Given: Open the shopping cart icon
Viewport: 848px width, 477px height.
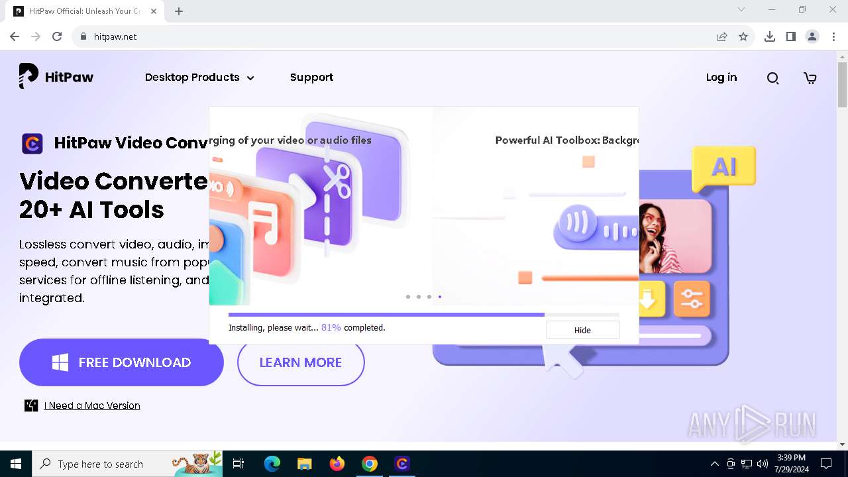Looking at the screenshot, I should [810, 78].
